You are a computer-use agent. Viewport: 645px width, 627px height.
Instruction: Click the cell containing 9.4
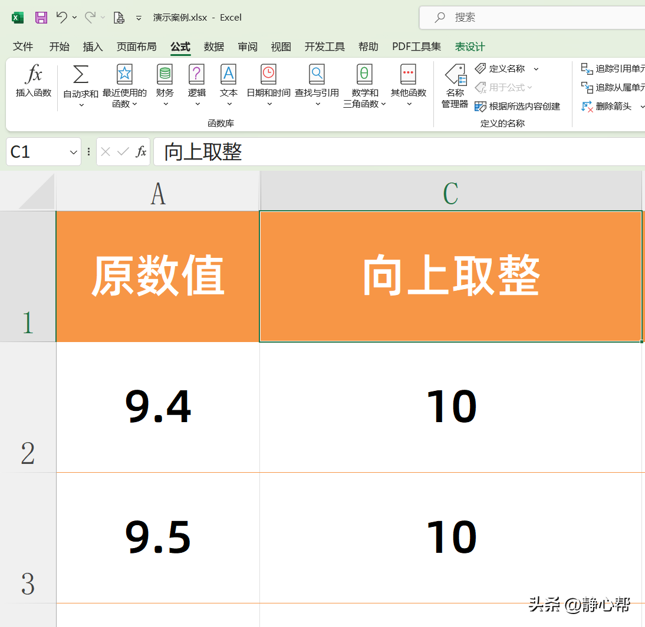(158, 407)
